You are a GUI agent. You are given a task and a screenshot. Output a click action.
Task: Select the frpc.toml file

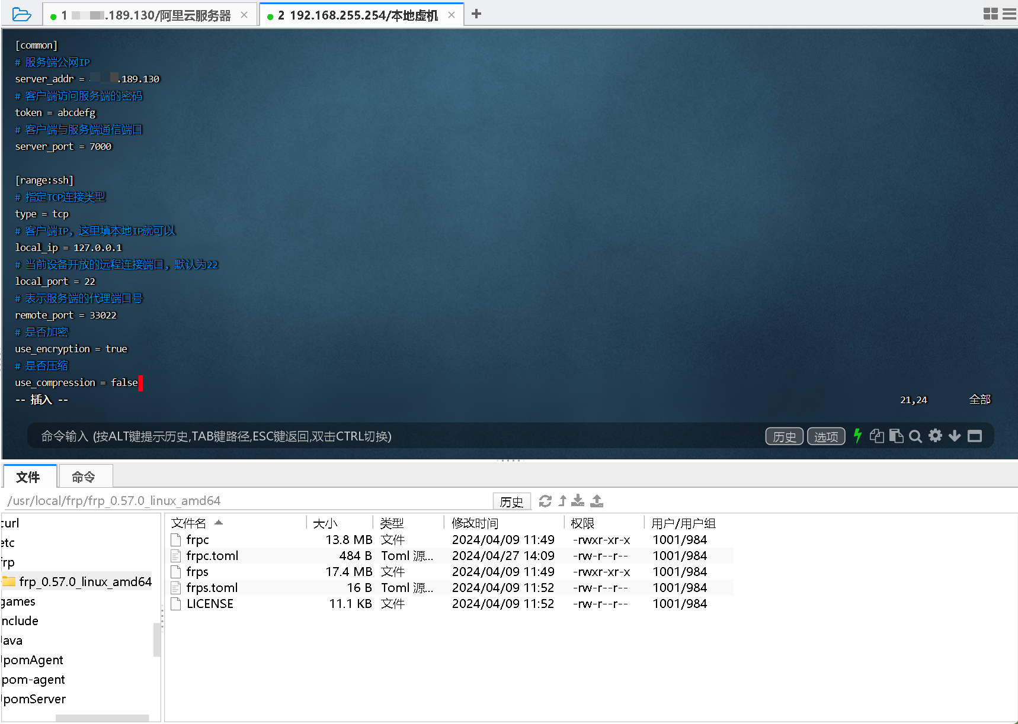point(450,555)
